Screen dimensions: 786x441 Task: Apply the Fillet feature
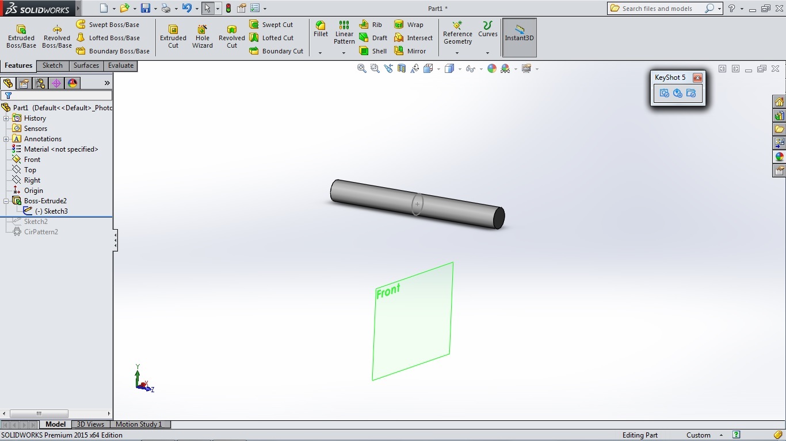coord(320,29)
